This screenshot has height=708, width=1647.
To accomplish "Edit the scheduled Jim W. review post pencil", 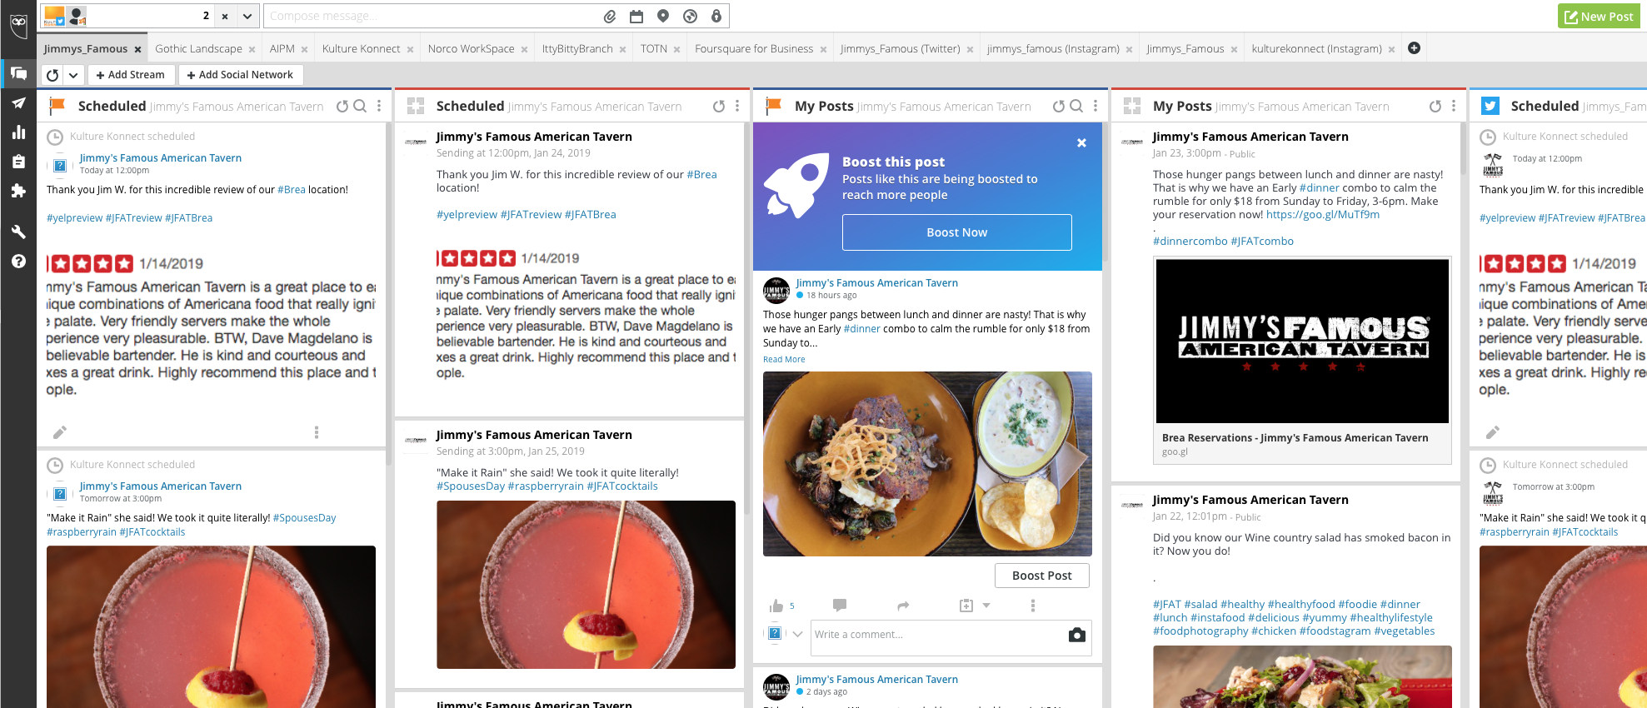I will pyautogui.click(x=60, y=432).
